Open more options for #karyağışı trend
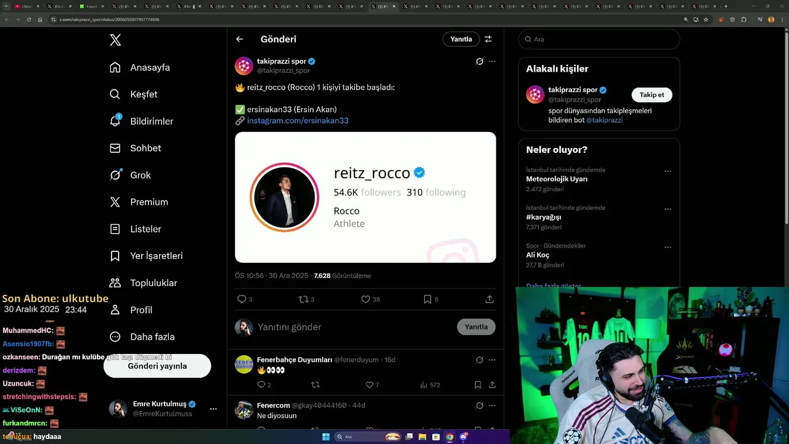Image resolution: width=789 pixels, height=444 pixels. click(668, 209)
